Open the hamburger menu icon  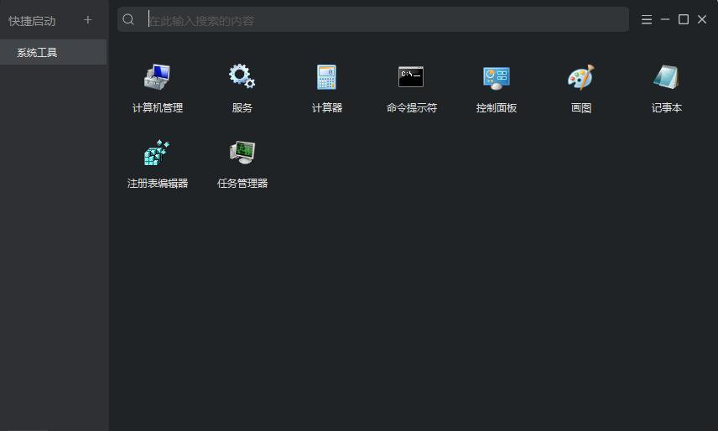[x=647, y=19]
